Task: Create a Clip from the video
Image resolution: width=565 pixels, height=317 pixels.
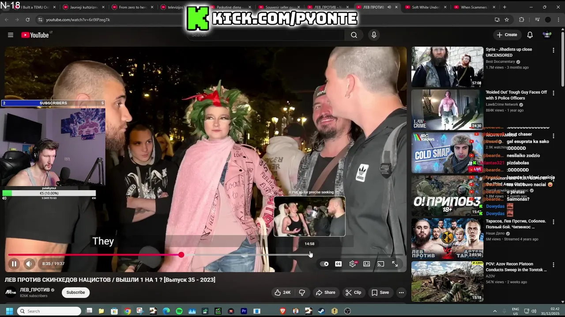Action: point(353,292)
